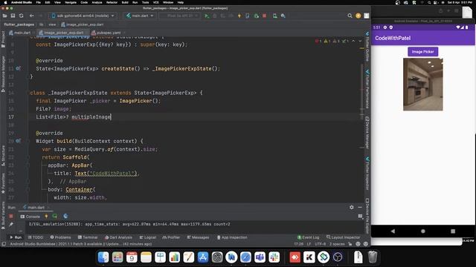
Task: Open the Build menu
Action: (125, 2)
